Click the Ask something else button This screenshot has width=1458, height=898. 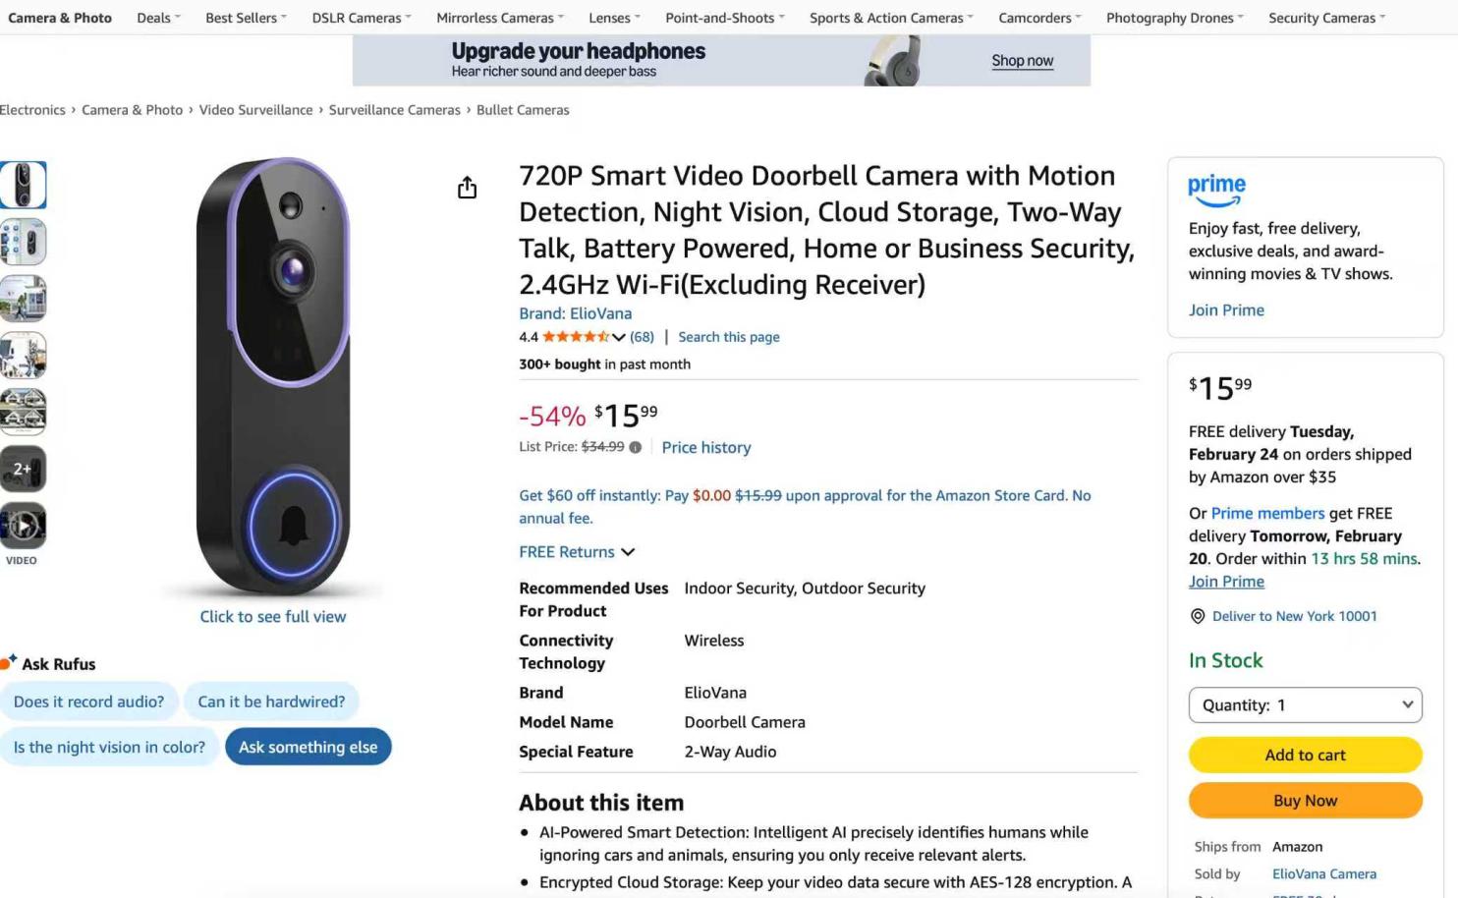pyautogui.click(x=308, y=747)
